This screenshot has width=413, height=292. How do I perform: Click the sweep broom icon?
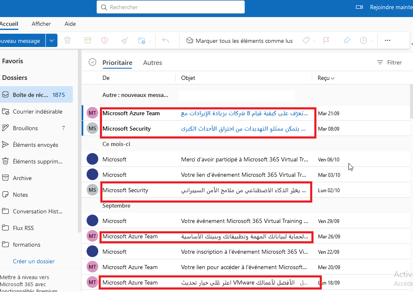[x=124, y=40]
